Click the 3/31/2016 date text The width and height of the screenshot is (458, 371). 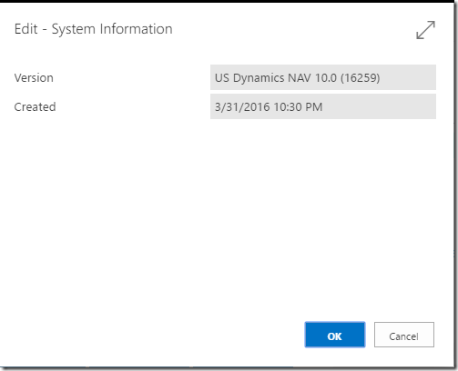tap(242, 107)
